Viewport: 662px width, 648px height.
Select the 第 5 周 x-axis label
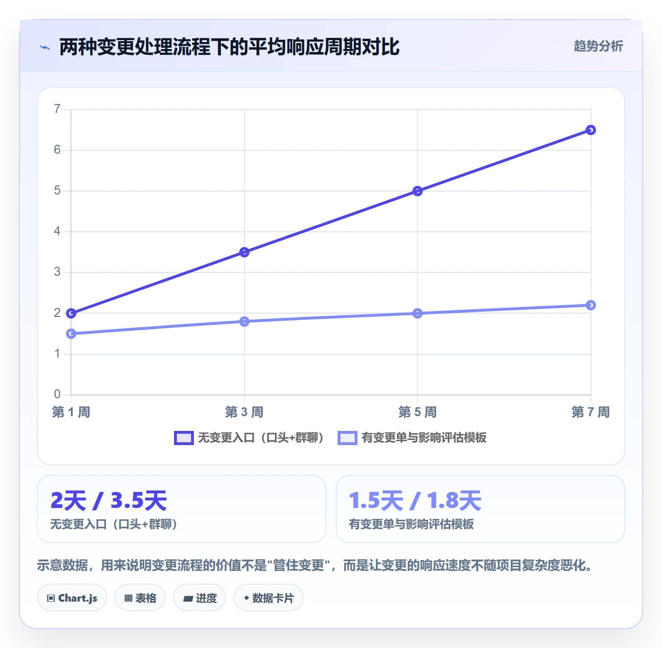418,412
